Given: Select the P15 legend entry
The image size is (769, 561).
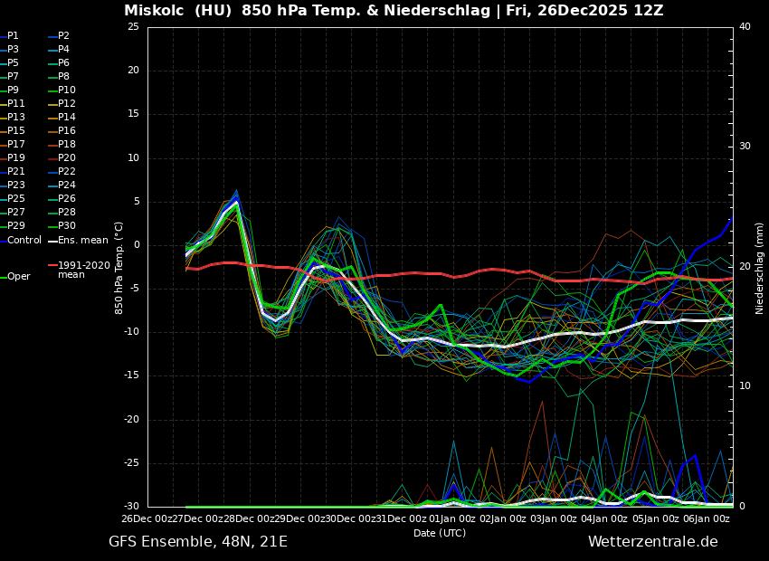Looking at the screenshot, I should 16,131.
